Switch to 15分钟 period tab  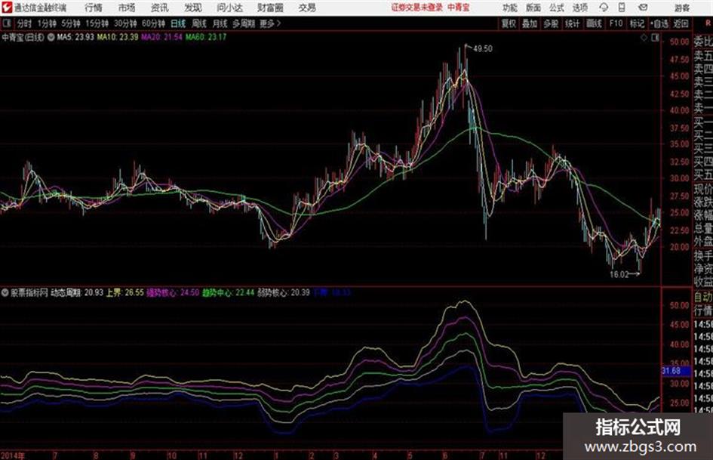[97, 23]
